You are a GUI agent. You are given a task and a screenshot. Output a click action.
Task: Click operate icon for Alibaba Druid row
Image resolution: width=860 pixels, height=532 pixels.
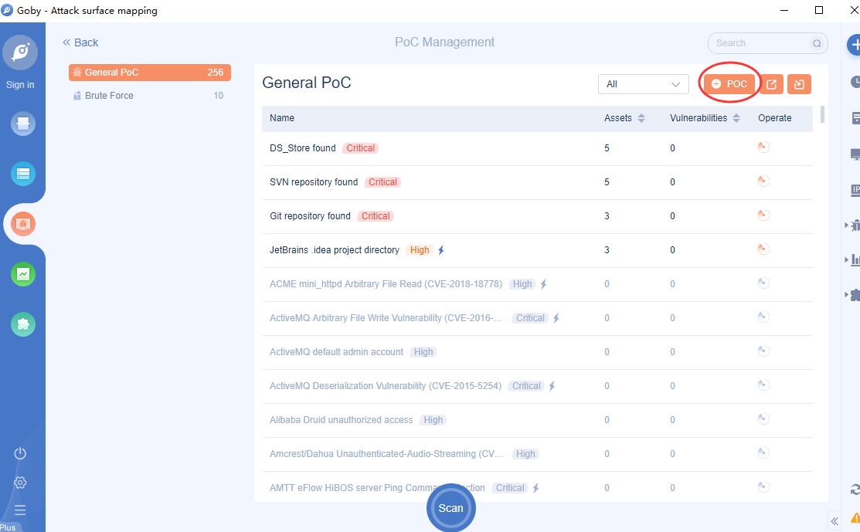tap(763, 419)
